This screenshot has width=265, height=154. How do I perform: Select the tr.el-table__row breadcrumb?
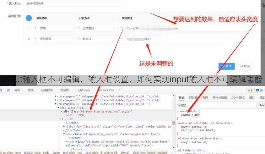[x=73, y=152]
